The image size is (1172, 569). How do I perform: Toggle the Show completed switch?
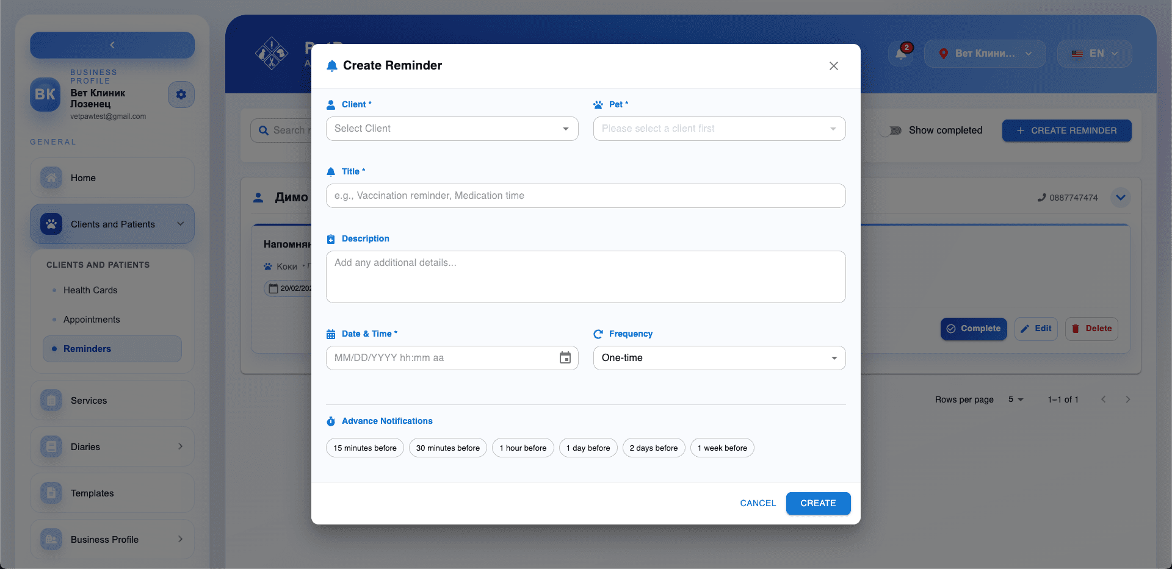(891, 131)
